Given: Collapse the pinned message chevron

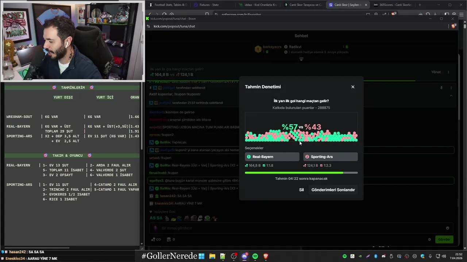Looking at the screenshot, I should 451,96.
